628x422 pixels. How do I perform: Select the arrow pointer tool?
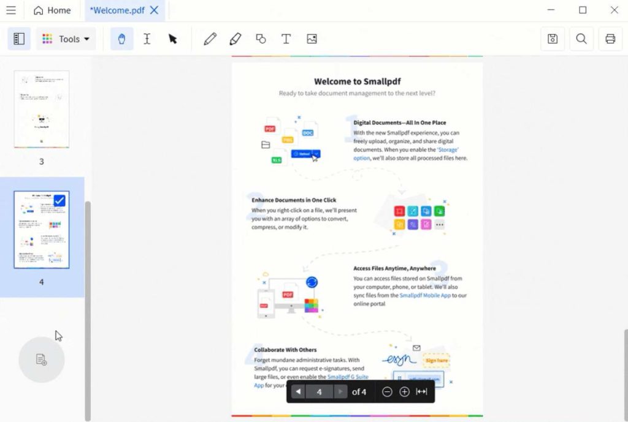tap(172, 39)
